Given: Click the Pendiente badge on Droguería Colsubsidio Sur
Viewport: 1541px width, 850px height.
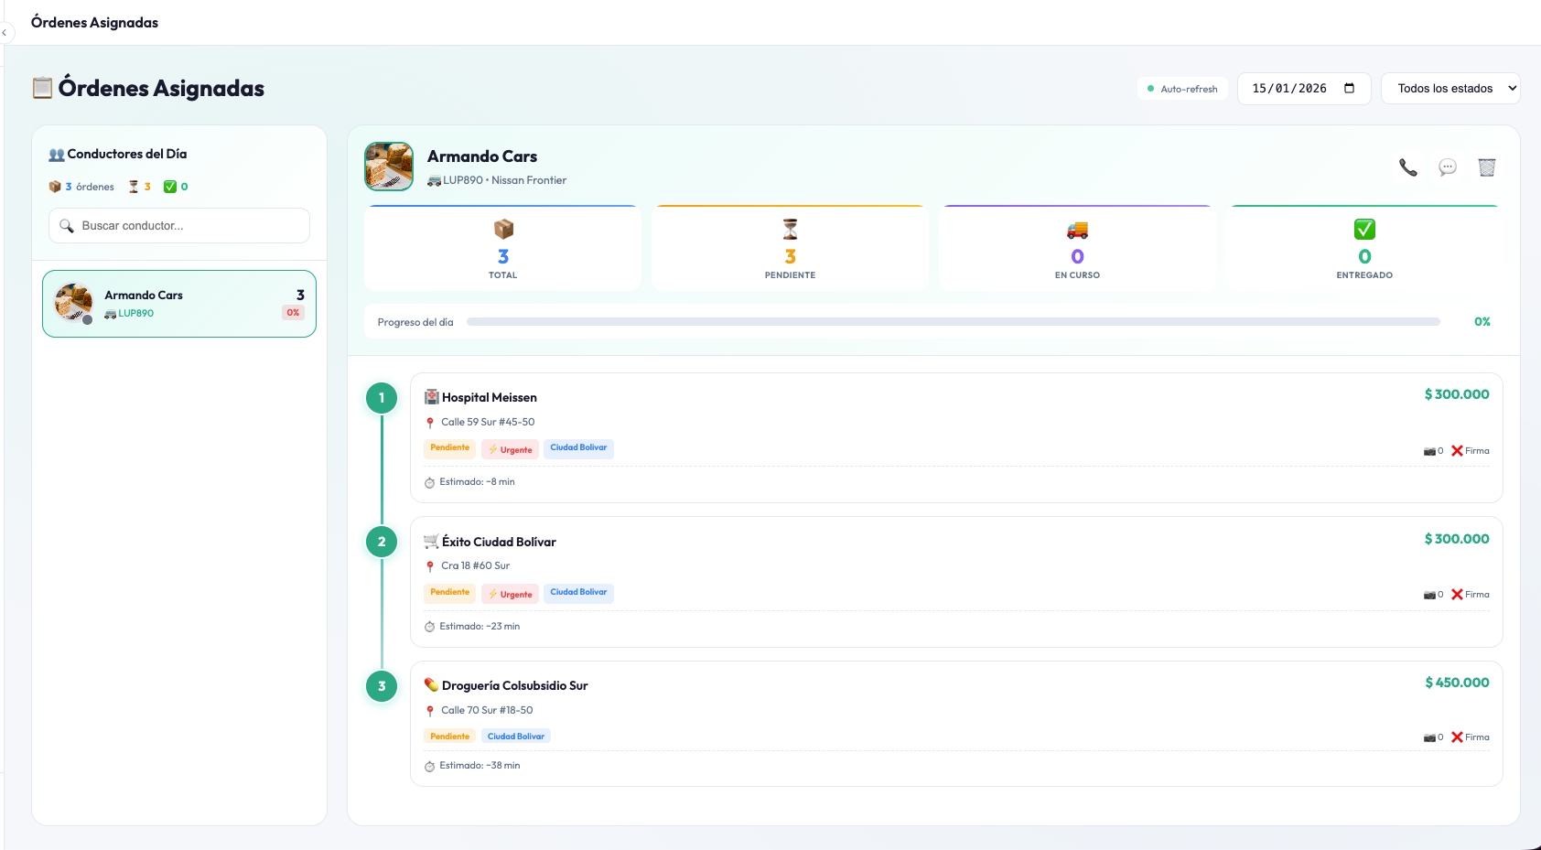Looking at the screenshot, I should [x=449, y=736].
